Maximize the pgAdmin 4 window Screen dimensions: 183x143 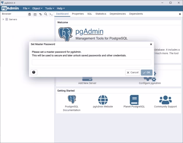tap(171, 3)
